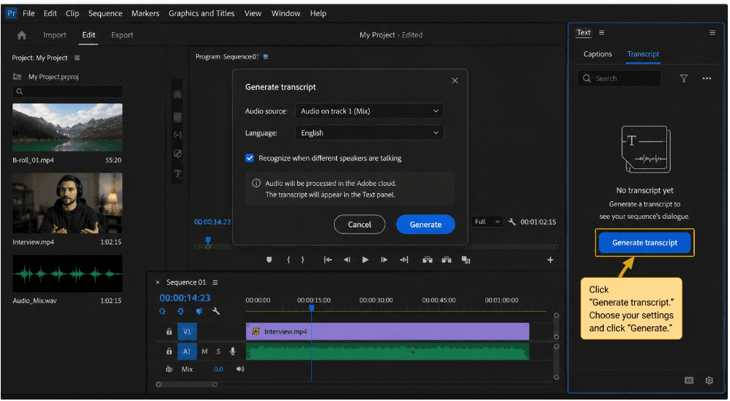730x401 pixels.
Task: Open the File menu
Action: tap(29, 13)
